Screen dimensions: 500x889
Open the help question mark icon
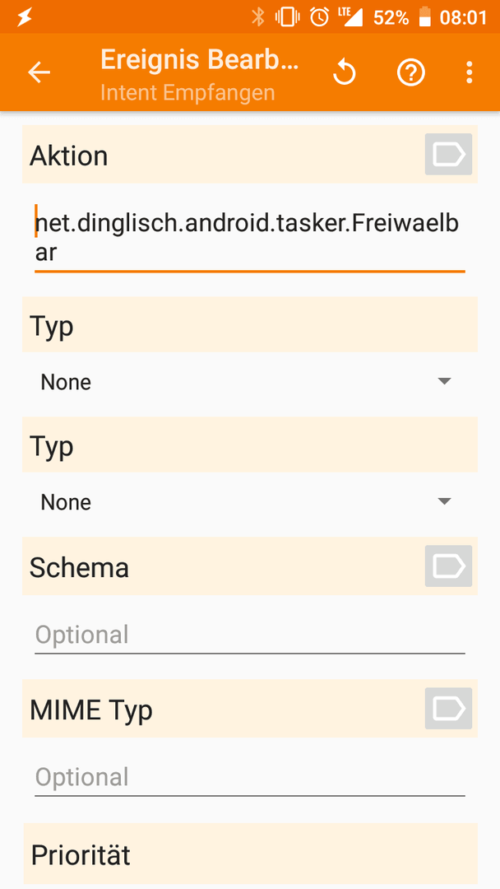(410, 72)
